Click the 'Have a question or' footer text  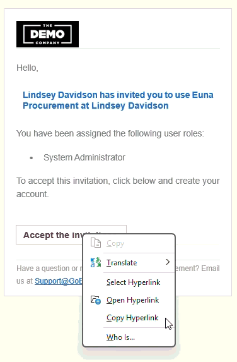47,268
